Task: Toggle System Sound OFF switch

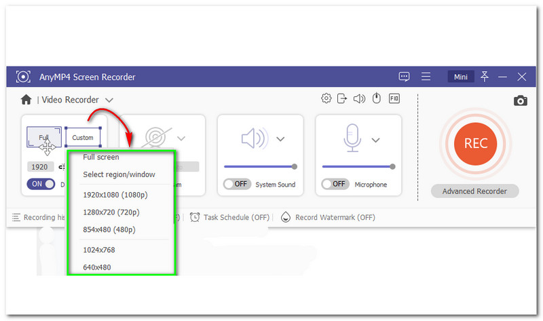Action: (x=237, y=184)
